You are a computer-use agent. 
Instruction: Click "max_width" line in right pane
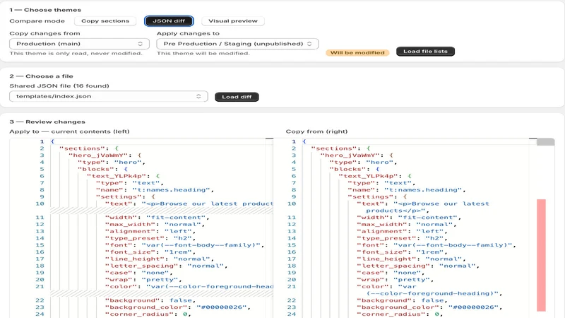point(407,225)
